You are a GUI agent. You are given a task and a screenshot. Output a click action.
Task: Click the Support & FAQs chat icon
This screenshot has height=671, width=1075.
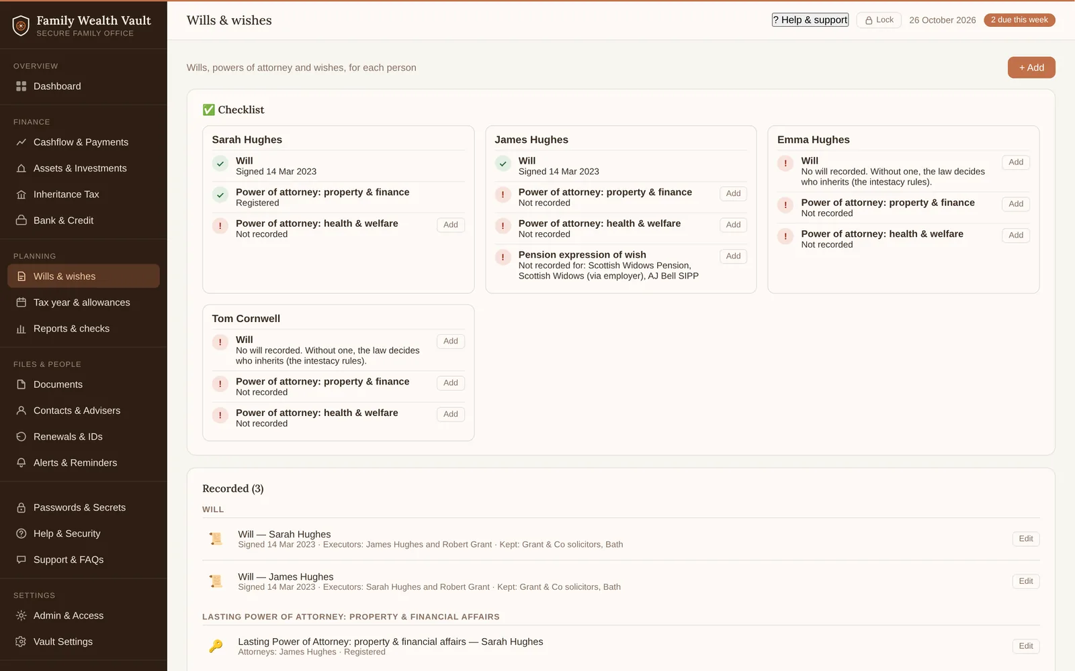pyautogui.click(x=21, y=560)
